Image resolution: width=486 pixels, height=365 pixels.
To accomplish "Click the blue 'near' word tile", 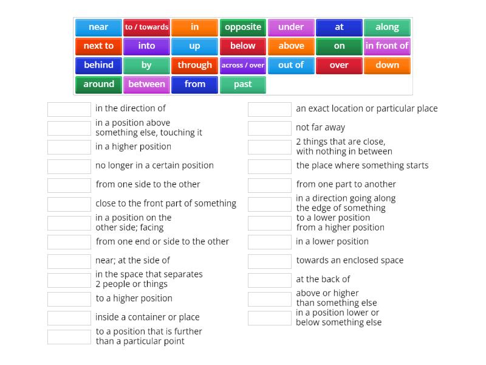I will point(98,27).
